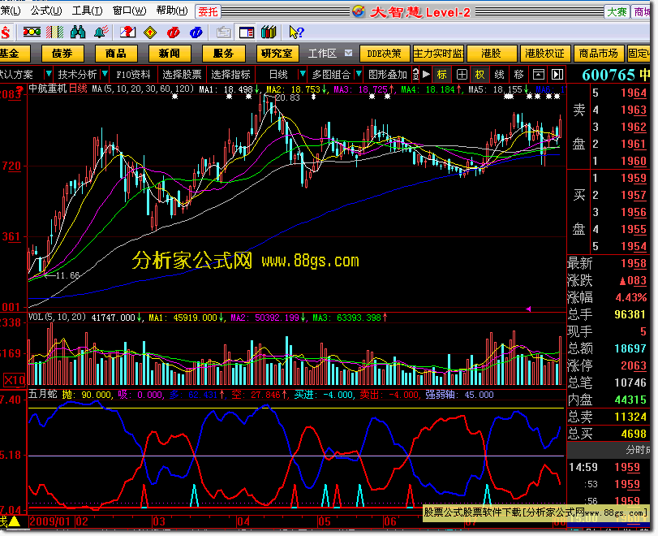Viewport: 658px width, 536px height.
Task: Open the 工具(T) menu
Action: (88, 11)
